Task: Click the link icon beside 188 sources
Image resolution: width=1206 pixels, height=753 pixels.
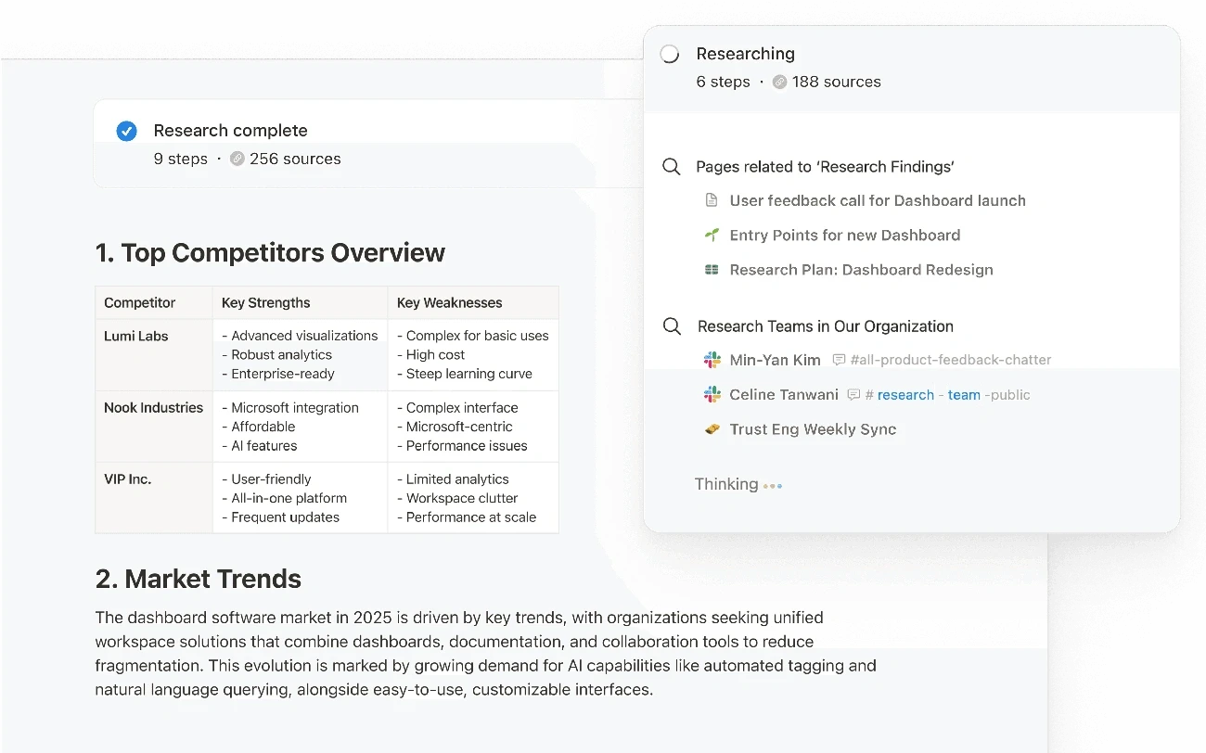Action: [x=779, y=82]
